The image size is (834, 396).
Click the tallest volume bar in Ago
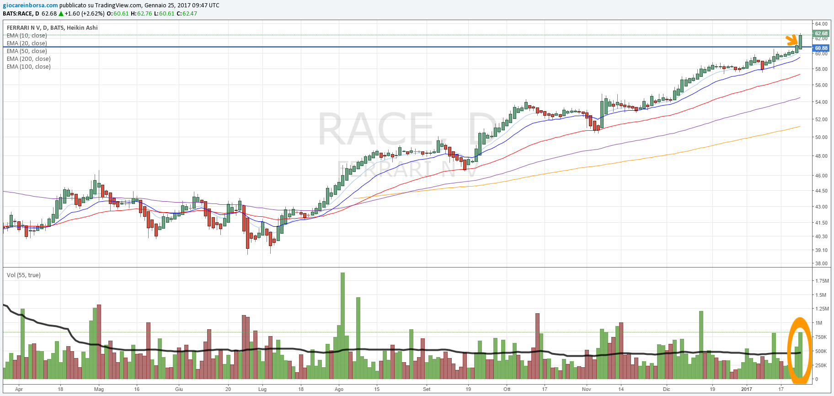point(343,326)
